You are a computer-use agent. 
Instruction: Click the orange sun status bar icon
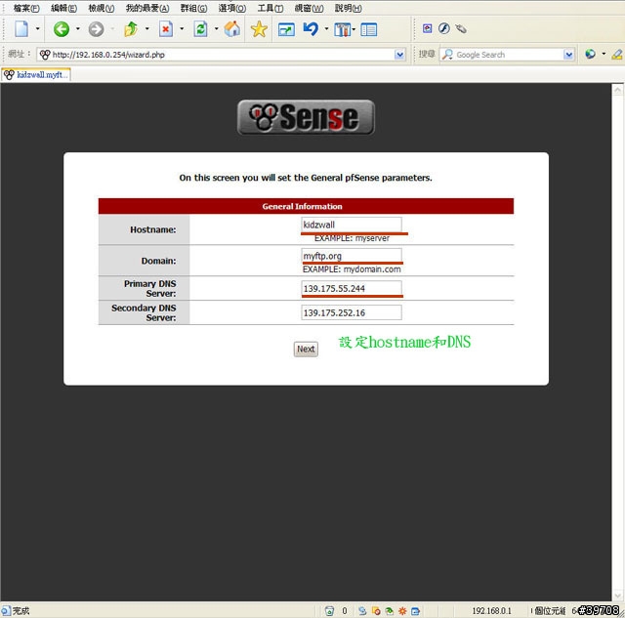click(x=402, y=611)
